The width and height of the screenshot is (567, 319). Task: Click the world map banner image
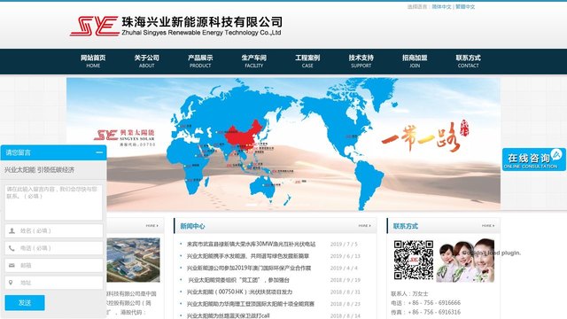coord(283,144)
